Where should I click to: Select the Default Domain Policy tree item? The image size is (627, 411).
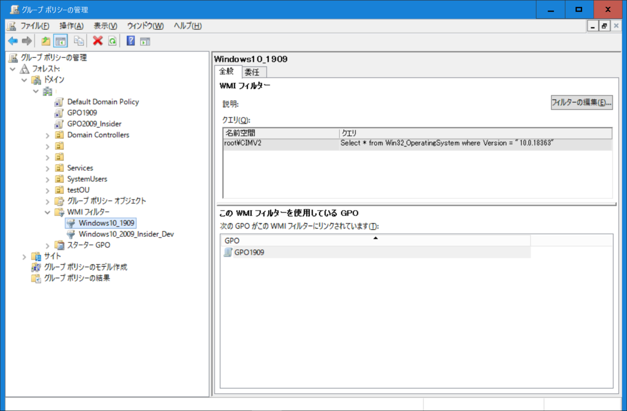[103, 102]
